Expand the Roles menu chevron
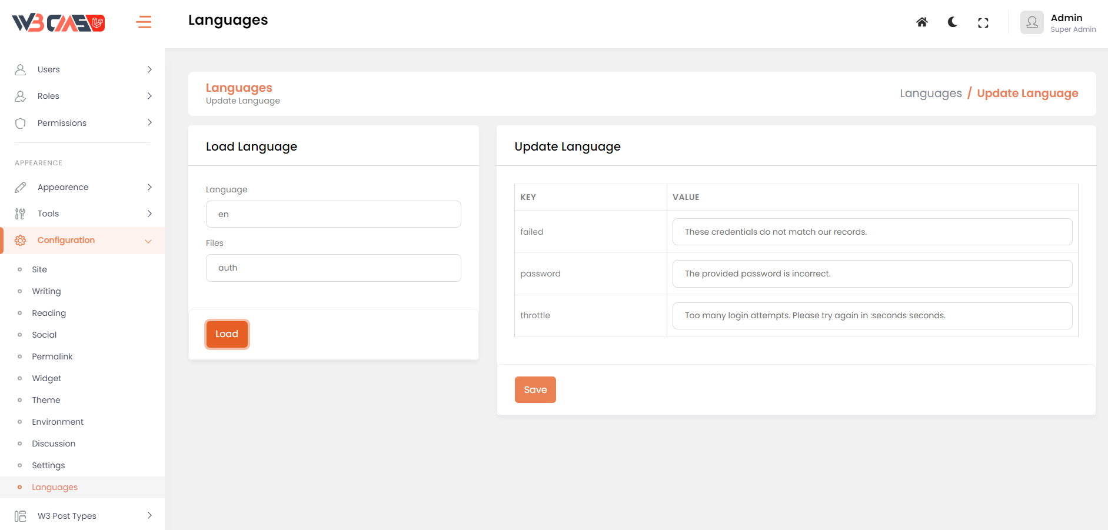The width and height of the screenshot is (1108, 530). pos(149,96)
